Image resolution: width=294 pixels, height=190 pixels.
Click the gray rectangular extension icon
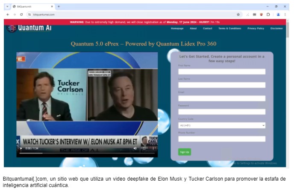coord(254,14)
